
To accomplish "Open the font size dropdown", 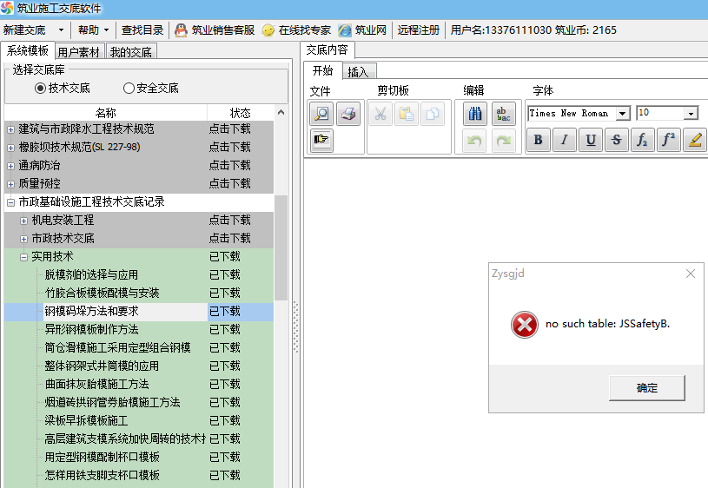I will click(x=691, y=114).
